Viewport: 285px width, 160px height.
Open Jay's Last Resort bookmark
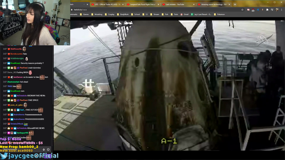(x=201, y=14)
